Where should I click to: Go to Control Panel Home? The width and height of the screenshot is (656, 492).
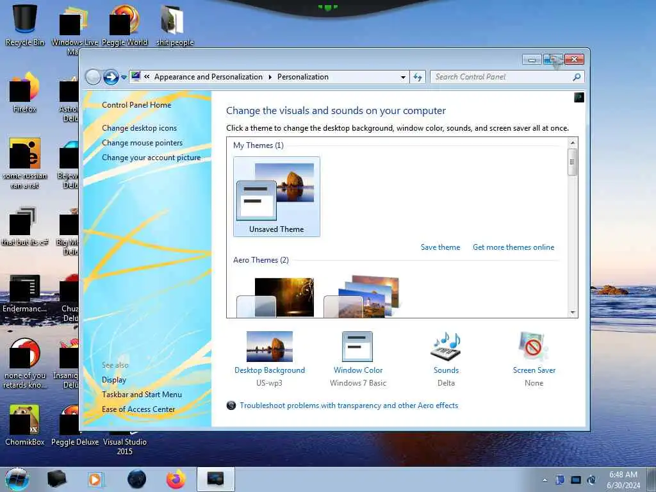[x=136, y=105]
